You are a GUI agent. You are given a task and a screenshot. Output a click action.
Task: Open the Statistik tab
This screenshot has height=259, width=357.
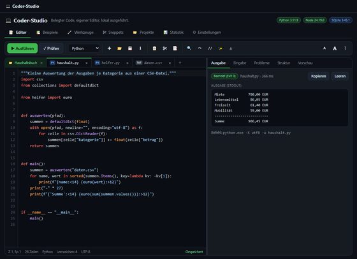[173, 33]
